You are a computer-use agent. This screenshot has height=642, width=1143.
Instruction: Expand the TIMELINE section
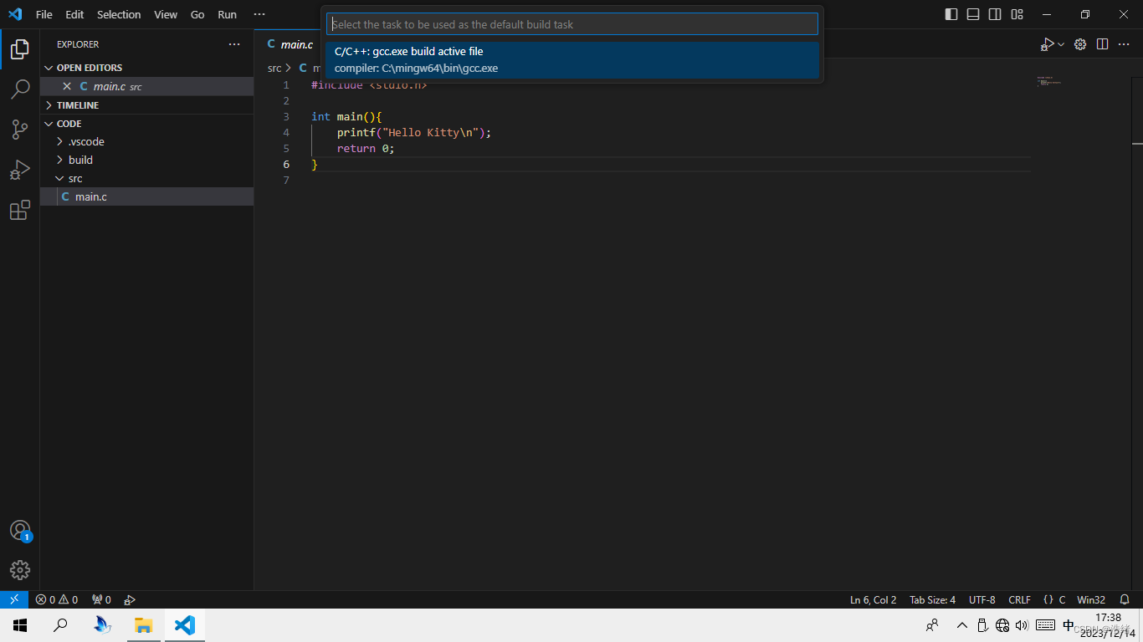coord(77,105)
